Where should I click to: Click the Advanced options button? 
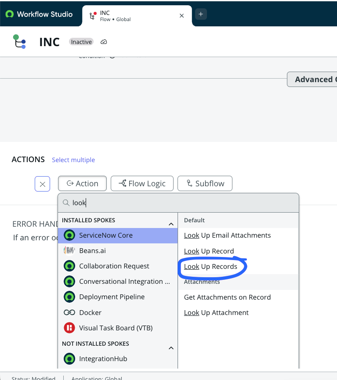click(x=312, y=79)
